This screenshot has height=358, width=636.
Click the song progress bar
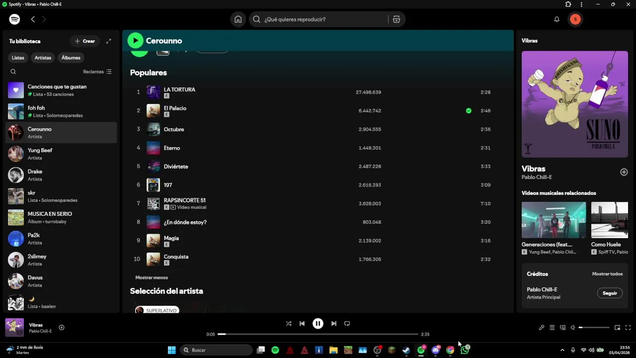pyautogui.click(x=318, y=334)
